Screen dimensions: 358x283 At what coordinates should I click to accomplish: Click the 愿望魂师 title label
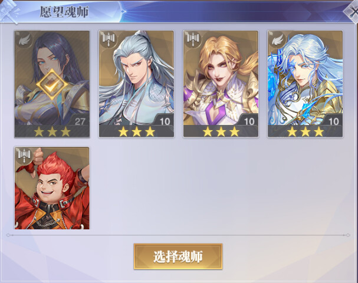click(x=64, y=12)
